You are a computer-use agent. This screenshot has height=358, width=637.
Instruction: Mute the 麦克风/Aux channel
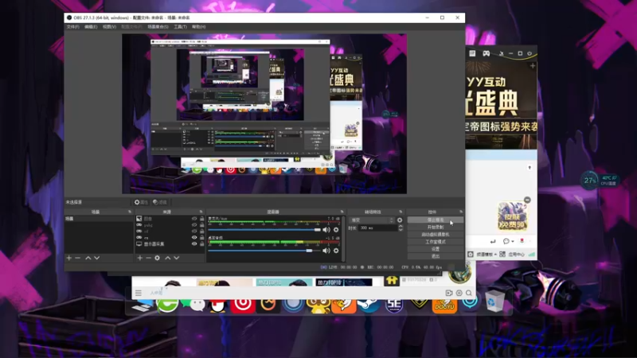[x=326, y=230]
